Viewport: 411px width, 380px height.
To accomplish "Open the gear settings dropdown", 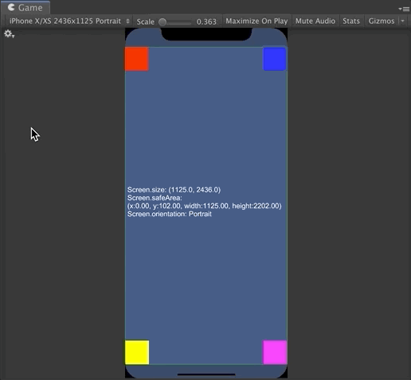I will pyautogui.click(x=9, y=34).
